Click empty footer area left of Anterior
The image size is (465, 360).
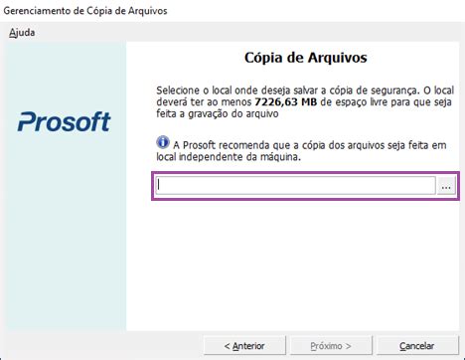pos(102,346)
